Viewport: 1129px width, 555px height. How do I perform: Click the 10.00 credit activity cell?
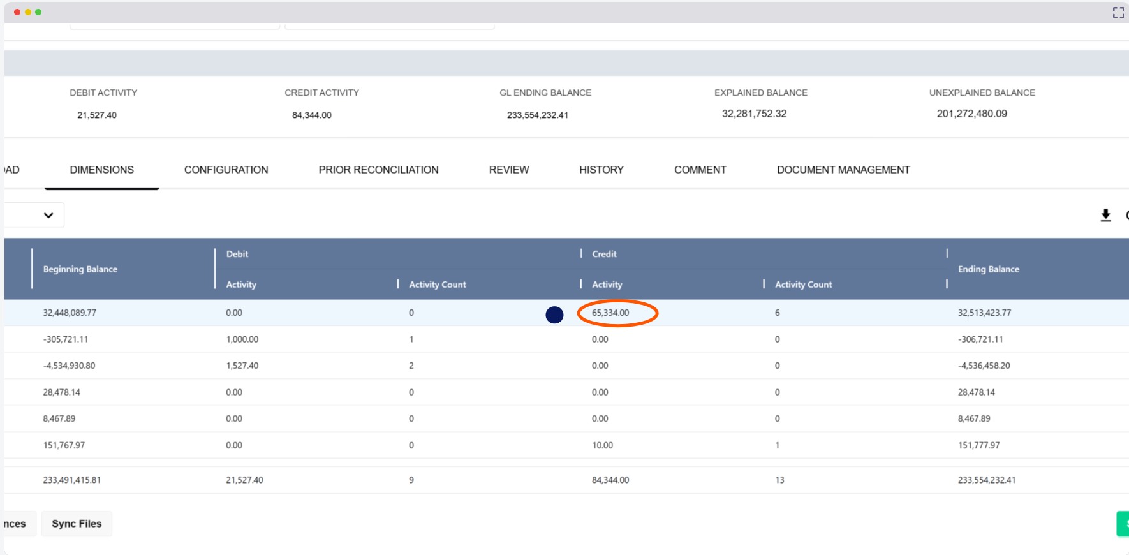[602, 445]
